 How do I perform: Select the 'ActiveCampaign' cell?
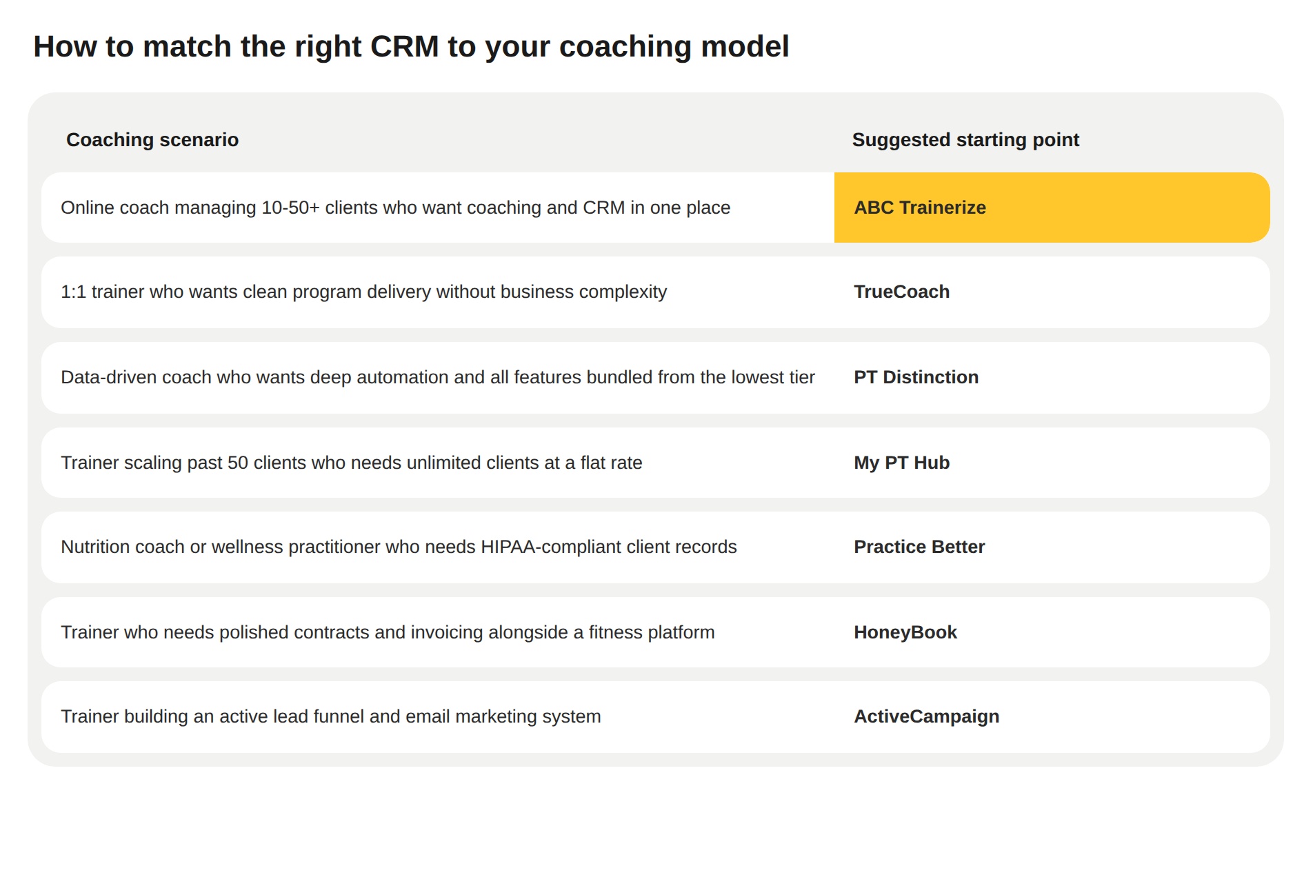pyautogui.click(x=1052, y=717)
